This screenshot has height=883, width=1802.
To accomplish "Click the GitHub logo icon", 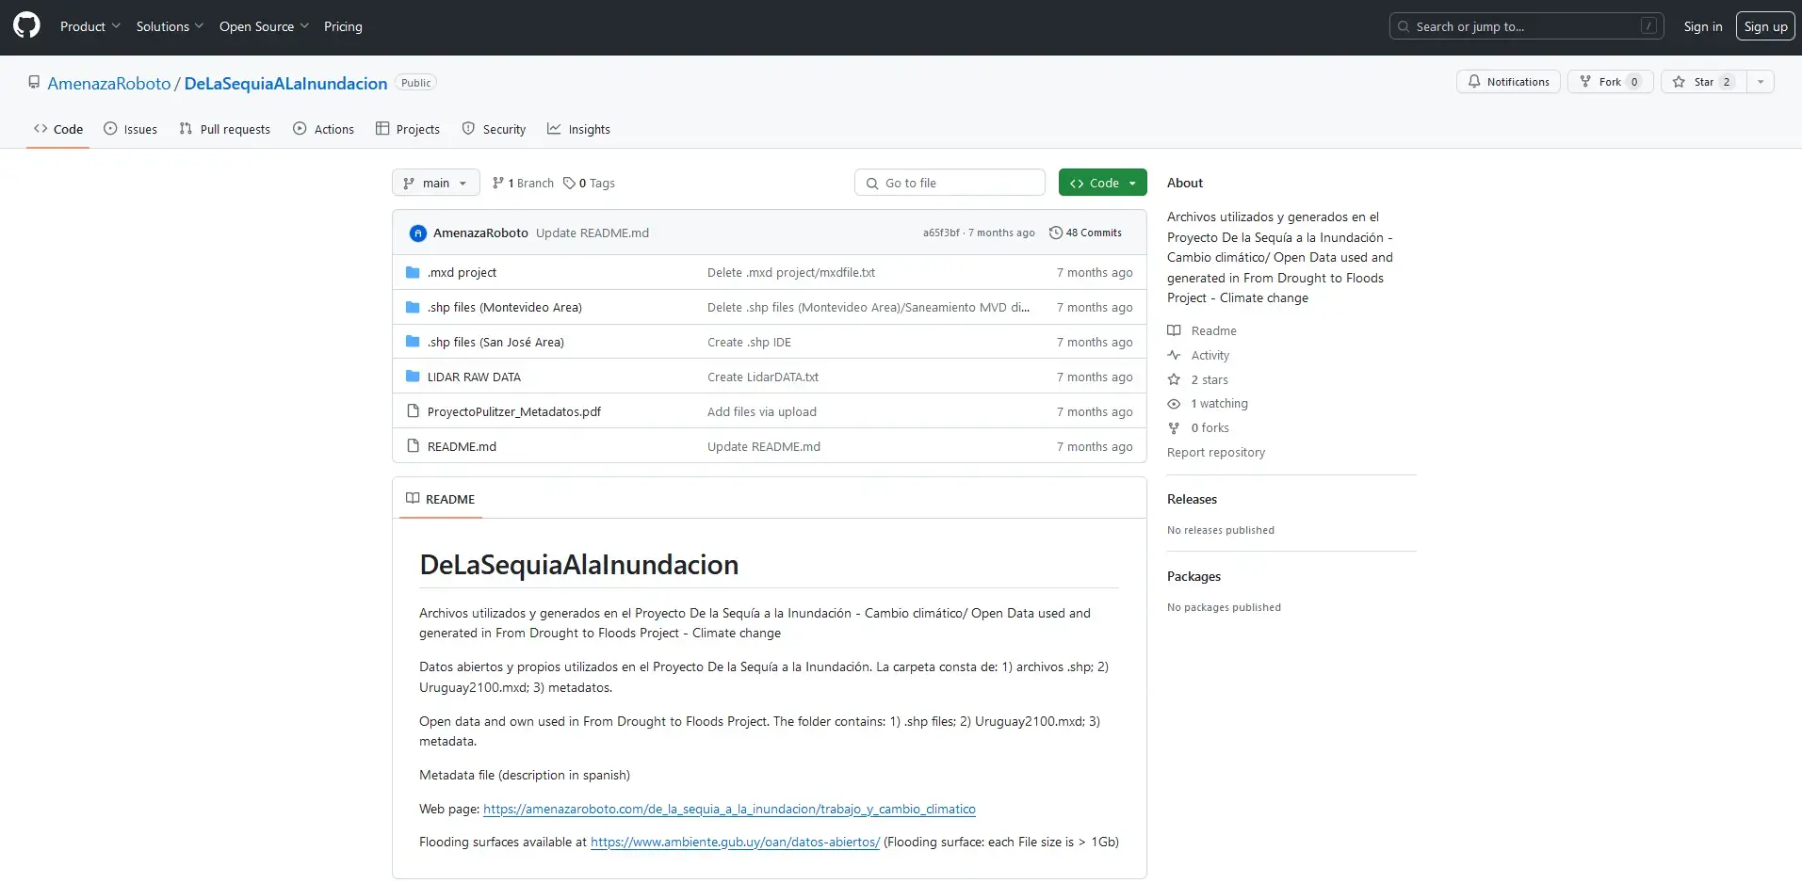I will tap(26, 25).
